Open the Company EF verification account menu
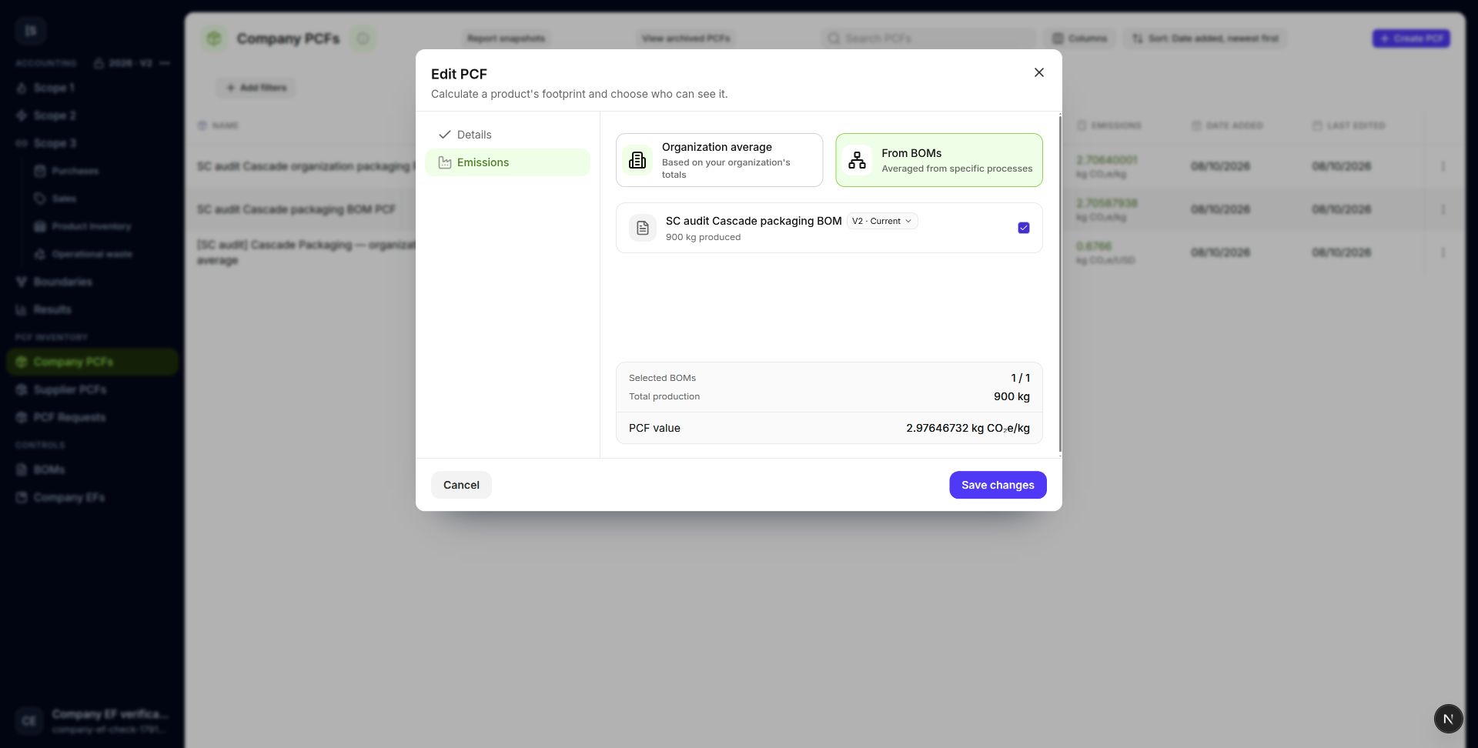This screenshot has height=748, width=1478. [x=92, y=721]
